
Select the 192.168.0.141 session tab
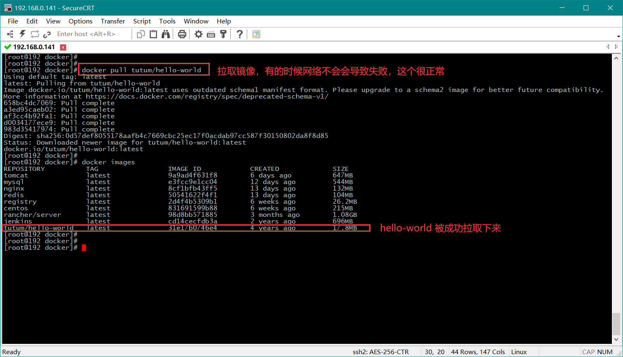34,47
